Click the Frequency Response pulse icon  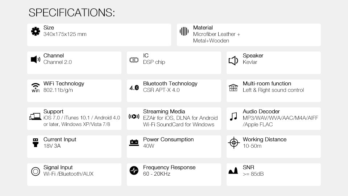click(134, 170)
